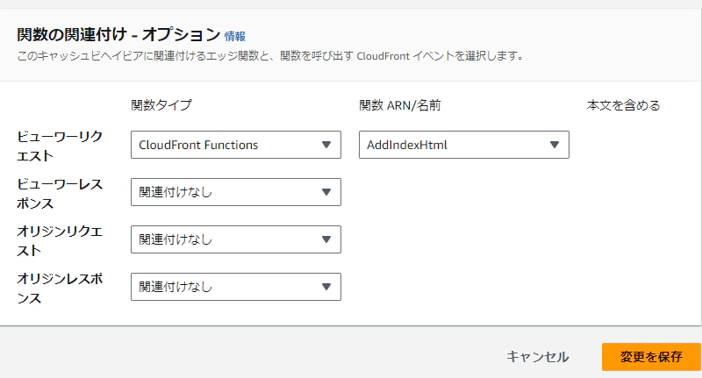Click the arrow icon beside AddIndexHtml
The width and height of the screenshot is (702, 378).
[x=555, y=145]
